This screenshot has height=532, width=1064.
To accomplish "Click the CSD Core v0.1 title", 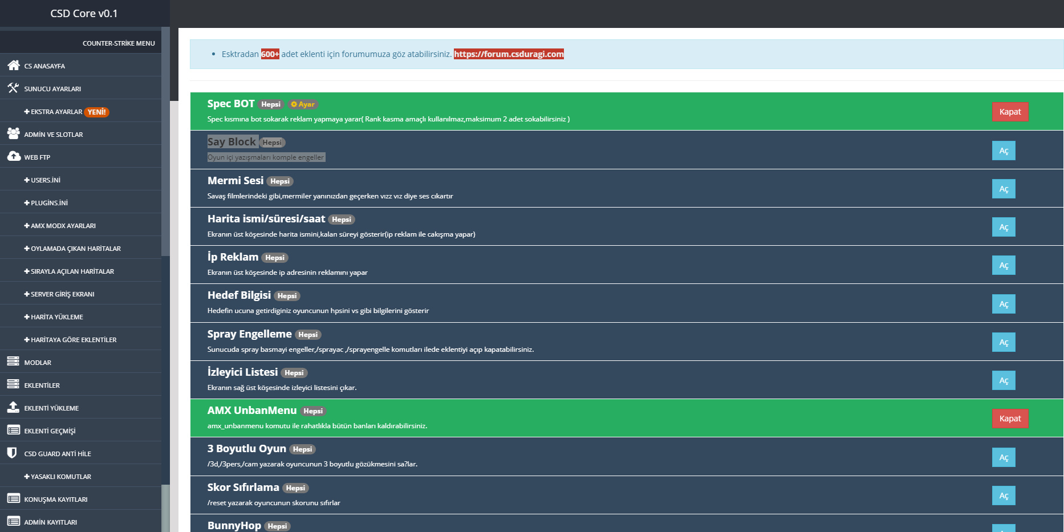I will (84, 13).
